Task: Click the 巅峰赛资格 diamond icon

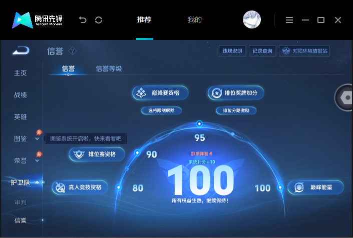Action: pyautogui.click(x=141, y=92)
